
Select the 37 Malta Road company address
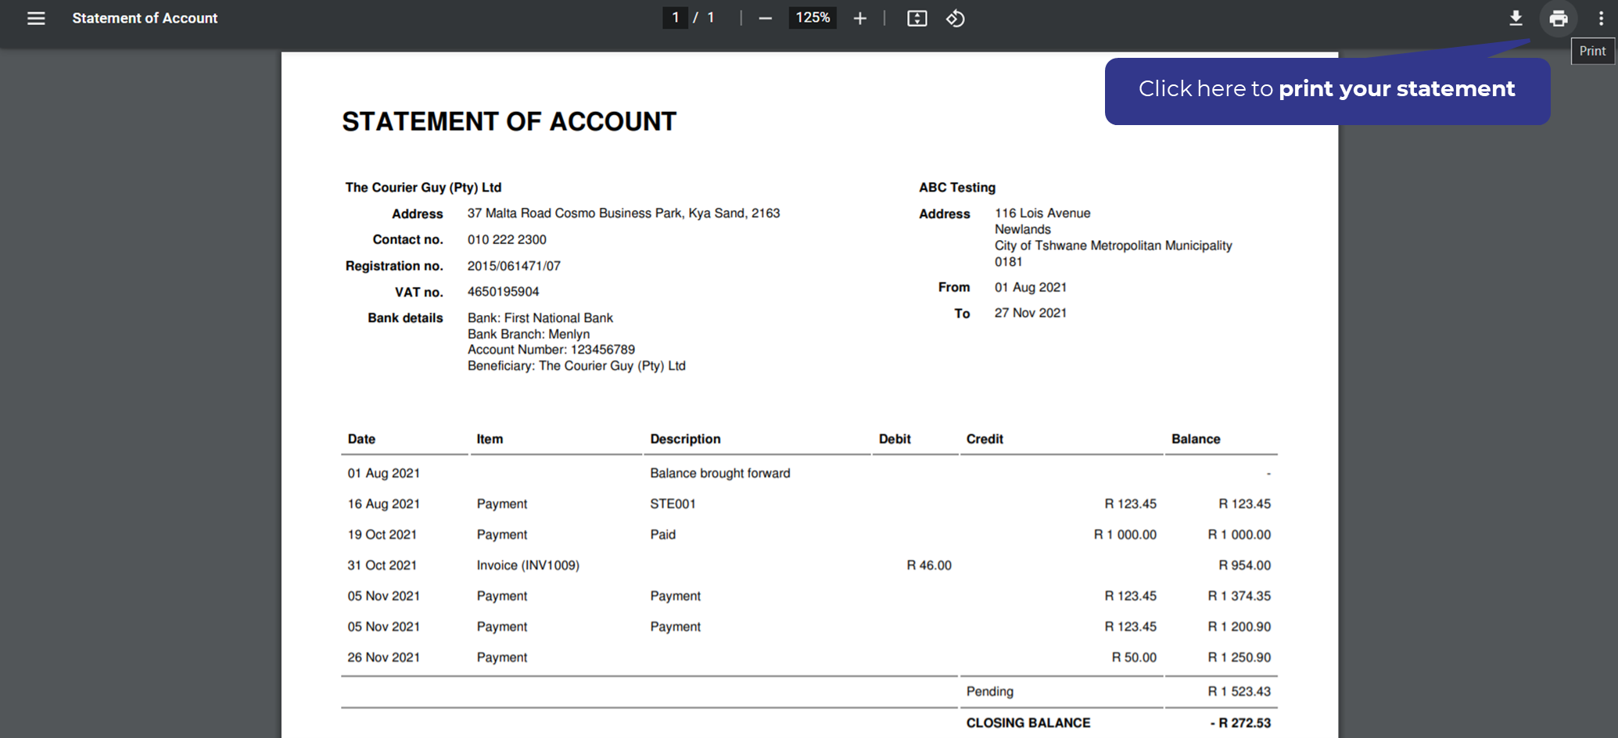tap(623, 213)
